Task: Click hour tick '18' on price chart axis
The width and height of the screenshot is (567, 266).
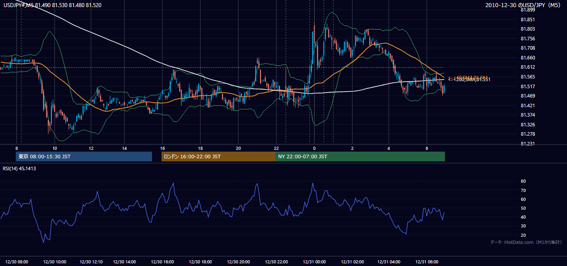Action: (x=201, y=148)
